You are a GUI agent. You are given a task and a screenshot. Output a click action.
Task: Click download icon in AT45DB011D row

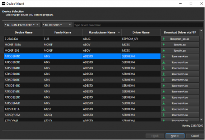point(164,56)
